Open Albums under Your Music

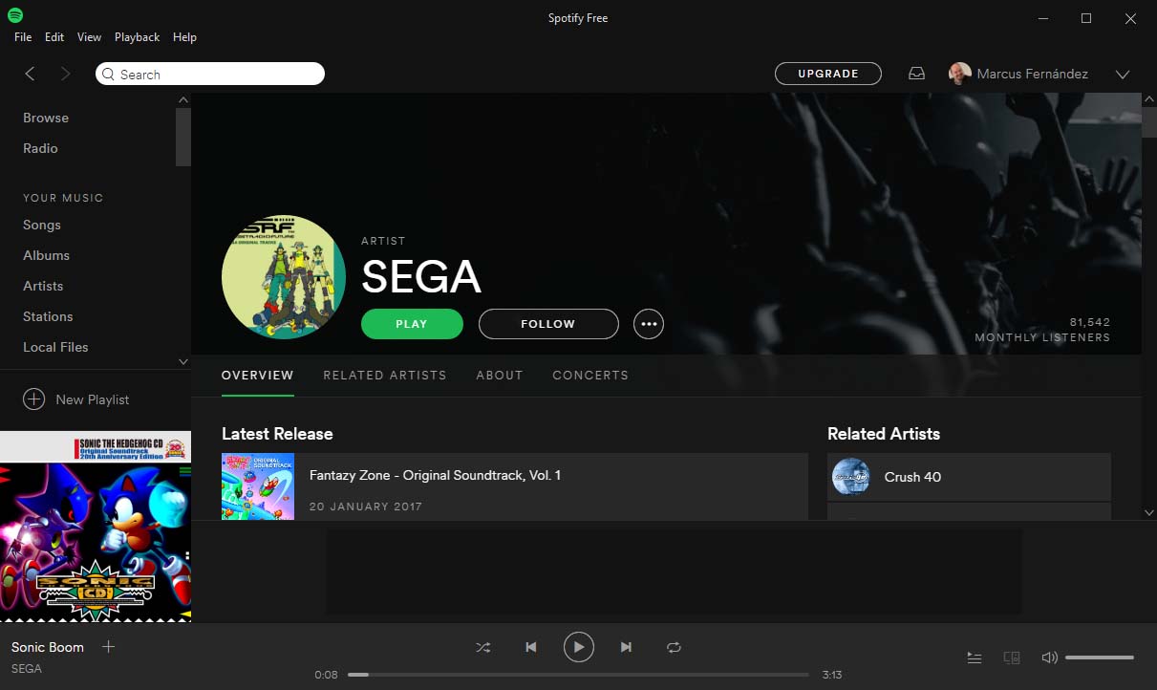(46, 255)
